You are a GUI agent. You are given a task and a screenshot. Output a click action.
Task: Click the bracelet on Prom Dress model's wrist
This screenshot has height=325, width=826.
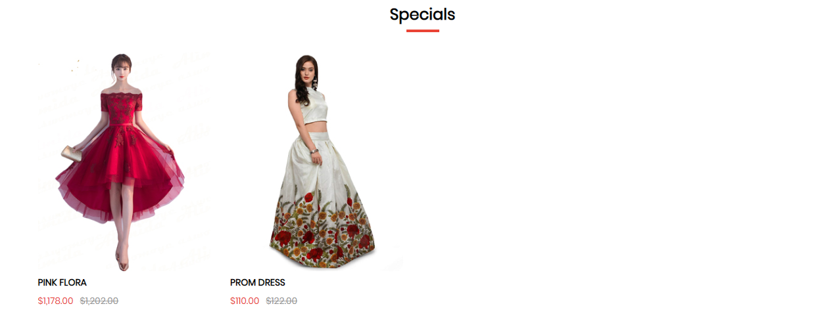coord(314,151)
